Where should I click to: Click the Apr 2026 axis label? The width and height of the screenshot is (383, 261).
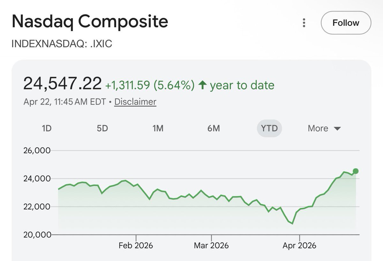click(299, 246)
